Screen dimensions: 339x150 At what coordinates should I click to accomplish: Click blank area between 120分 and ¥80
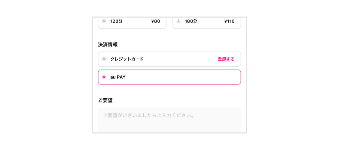tap(137, 21)
